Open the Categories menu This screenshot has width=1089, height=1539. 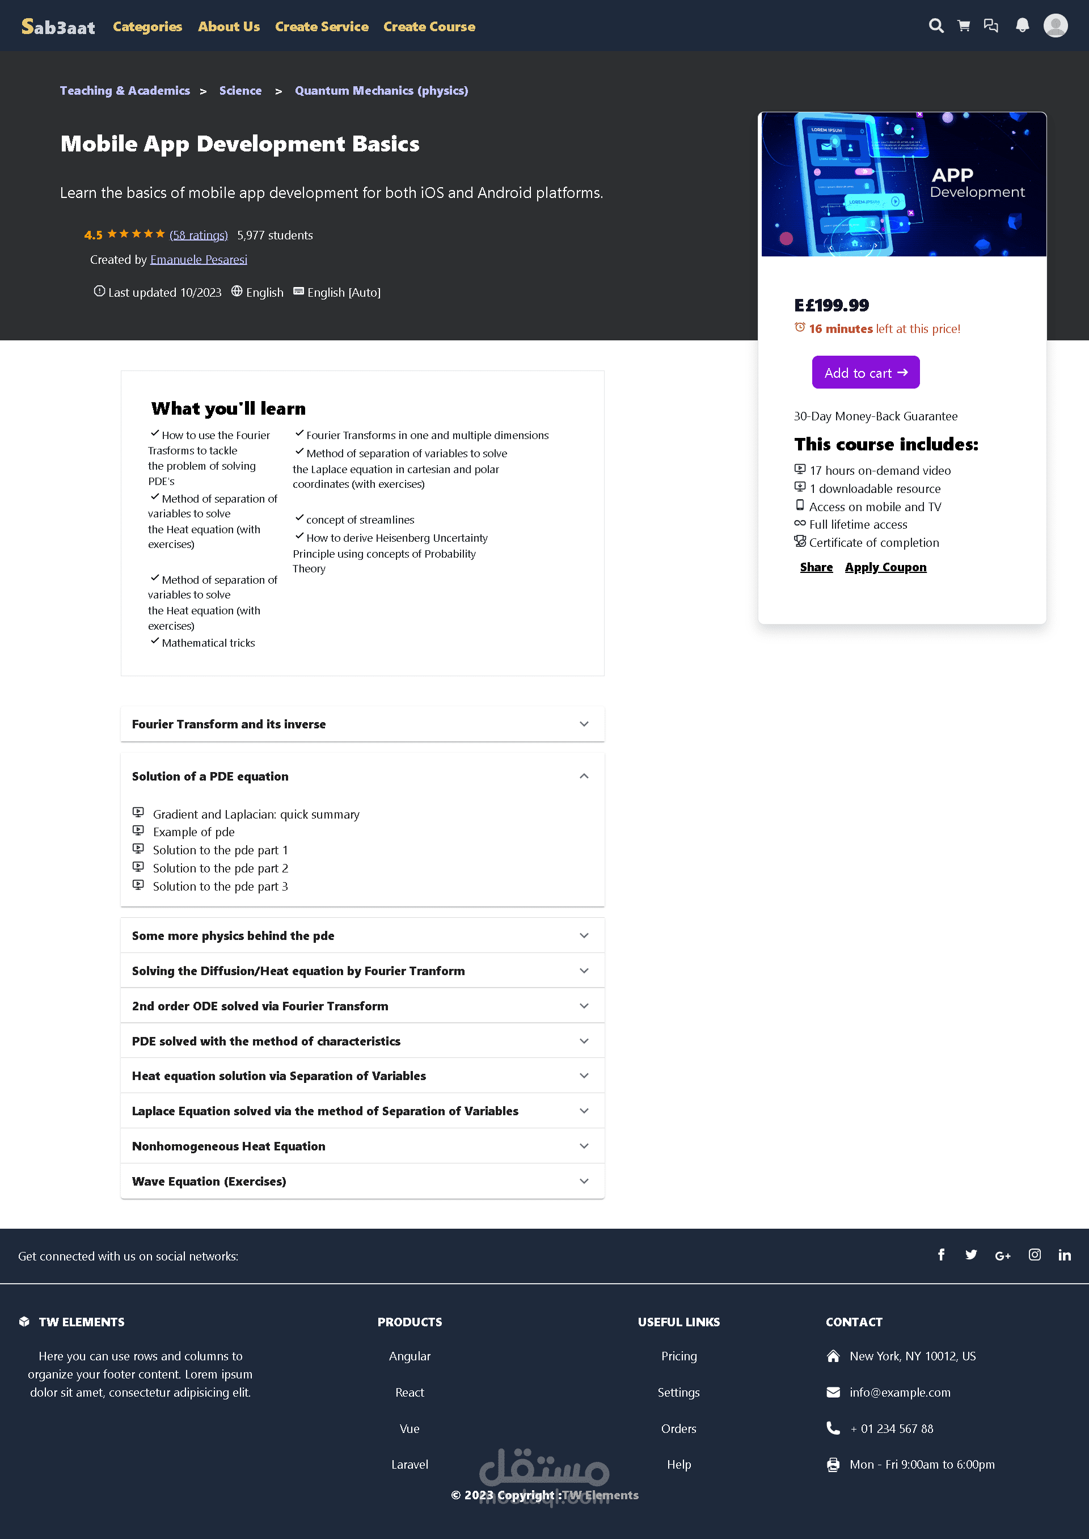click(147, 27)
